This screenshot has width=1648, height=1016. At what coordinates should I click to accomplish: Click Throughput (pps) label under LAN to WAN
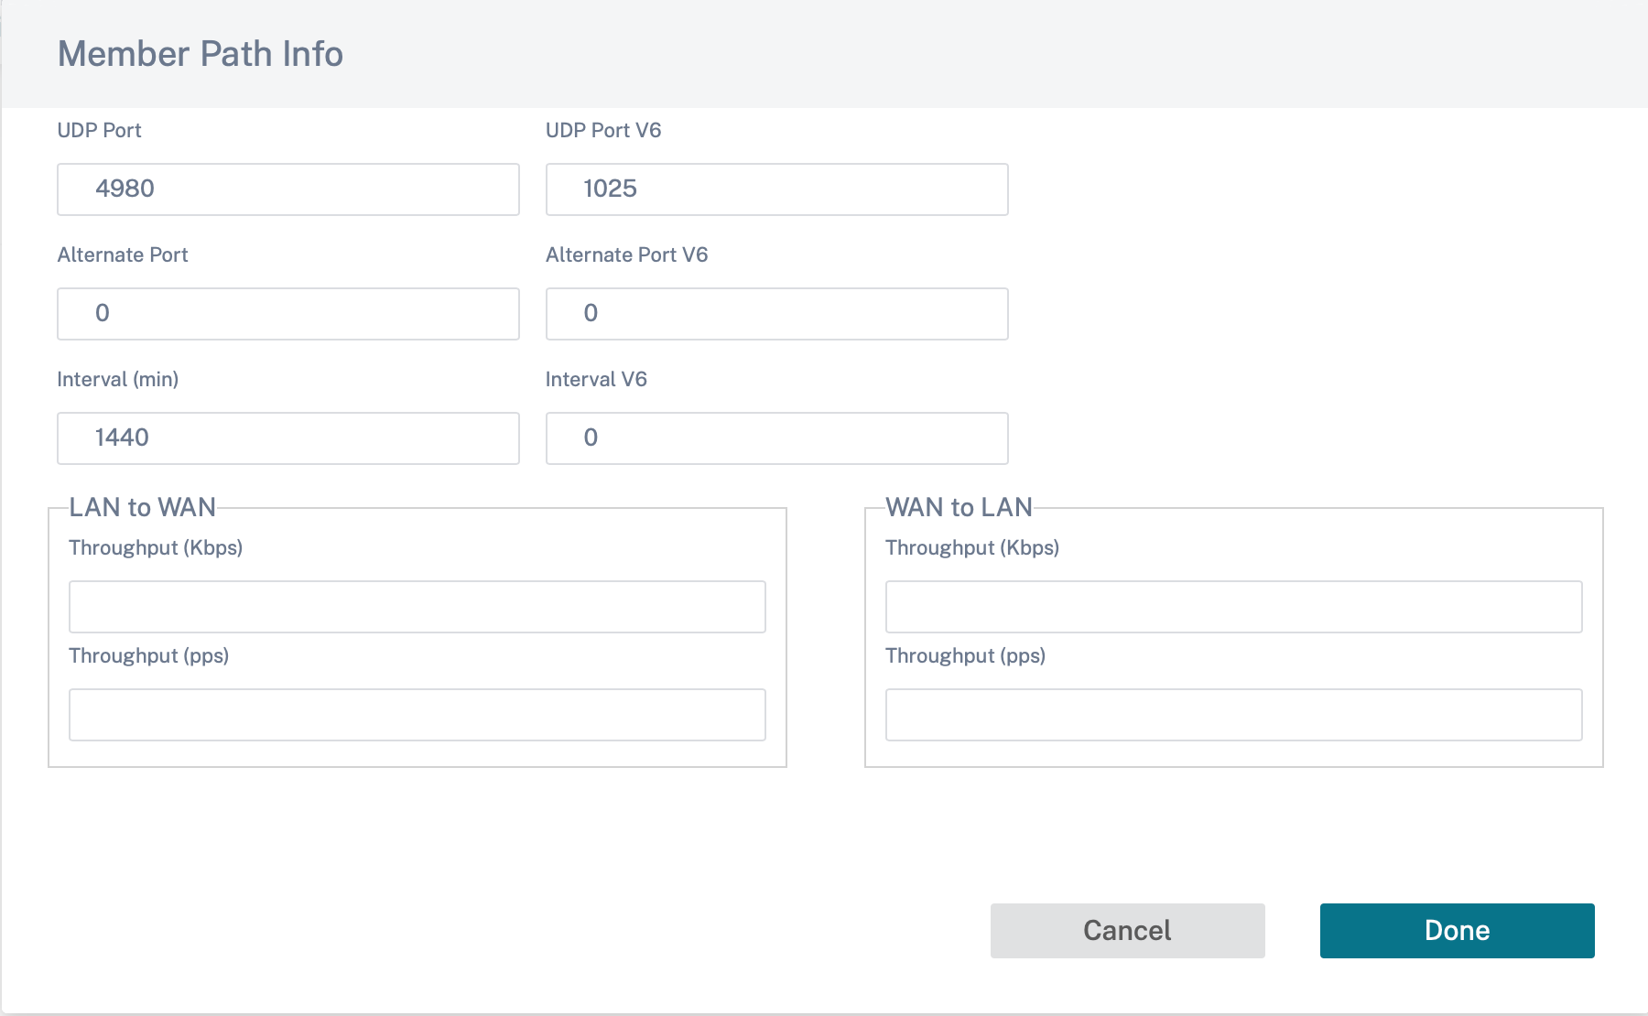[149, 655]
